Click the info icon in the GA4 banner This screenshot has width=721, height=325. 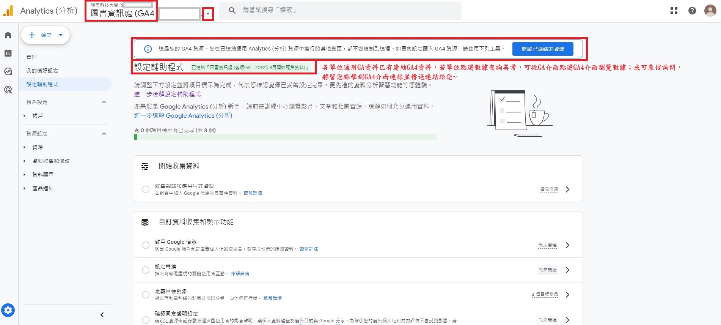pos(148,49)
